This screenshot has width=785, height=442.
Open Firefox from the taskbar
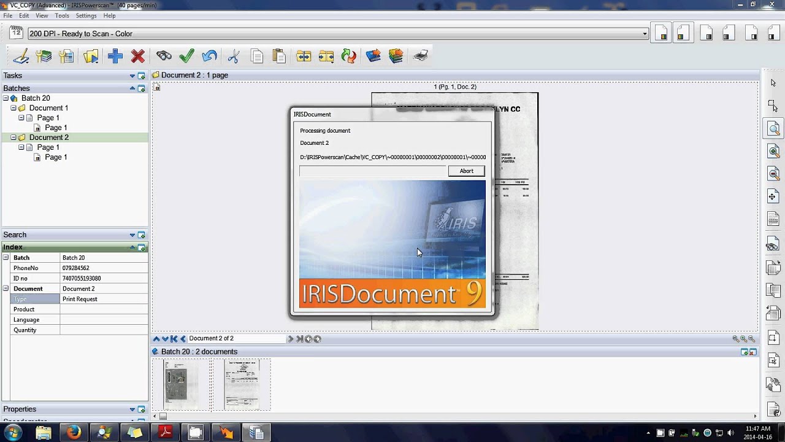[x=74, y=433]
